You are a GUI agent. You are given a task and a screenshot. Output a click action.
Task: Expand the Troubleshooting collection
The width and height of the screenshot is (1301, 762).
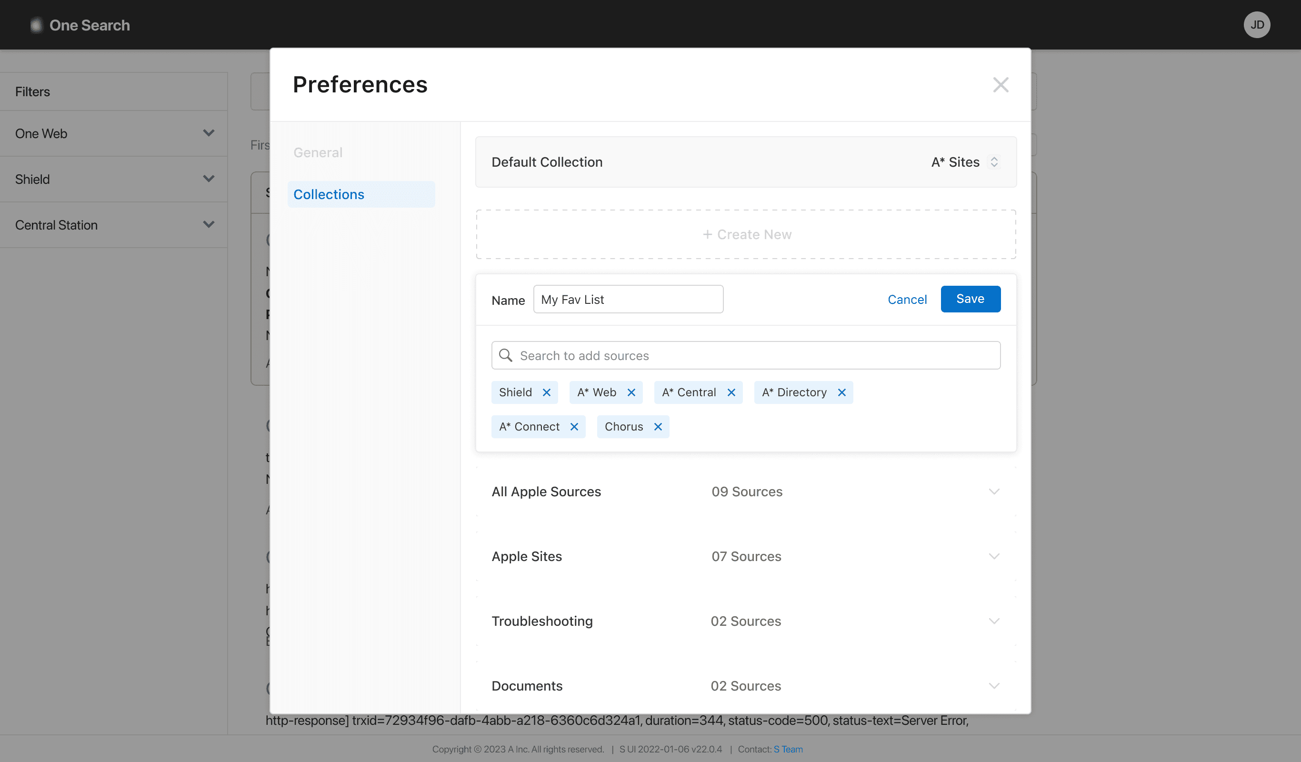pyautogui.click(x=993, y=621)
